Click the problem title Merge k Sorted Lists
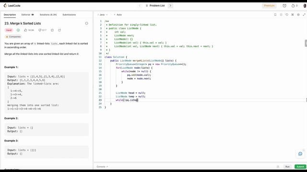 pos(23,23)
